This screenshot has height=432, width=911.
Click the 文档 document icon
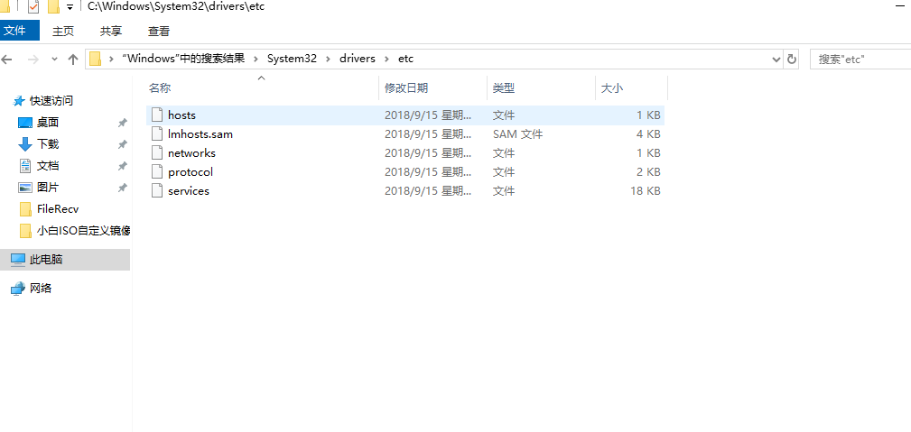pos(25,166)
